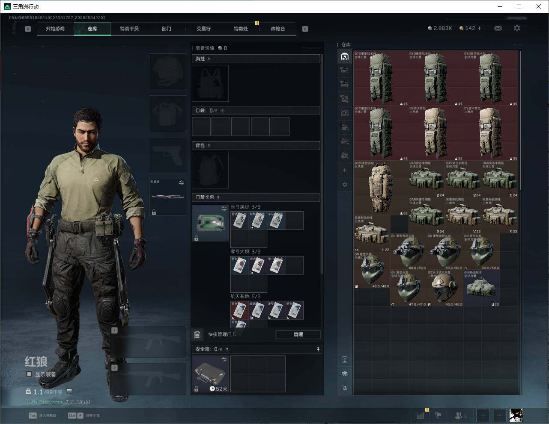Open the 交易行 tab
Viewport: 549px width, 424px height.
203,29
